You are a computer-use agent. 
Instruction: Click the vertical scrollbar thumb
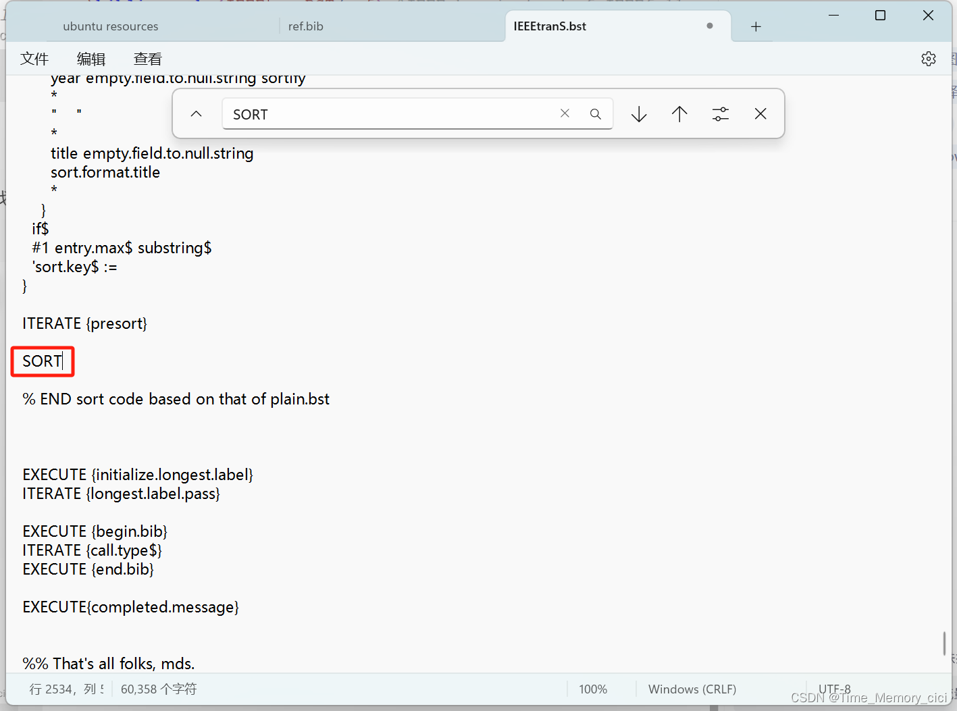point(944,643)
